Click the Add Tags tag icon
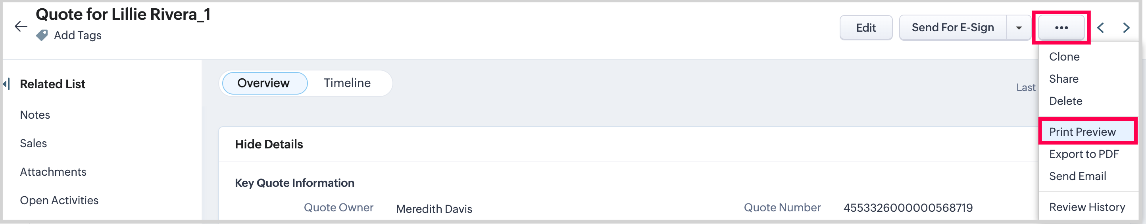The height and width of the screenshot is (224, 1146). point(42,36)
